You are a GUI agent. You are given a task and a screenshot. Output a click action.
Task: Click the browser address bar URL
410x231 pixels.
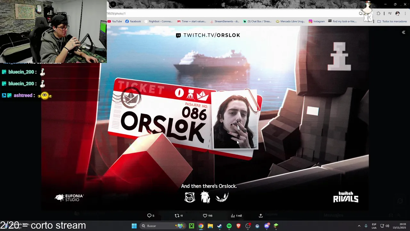(x=116, y=13)
